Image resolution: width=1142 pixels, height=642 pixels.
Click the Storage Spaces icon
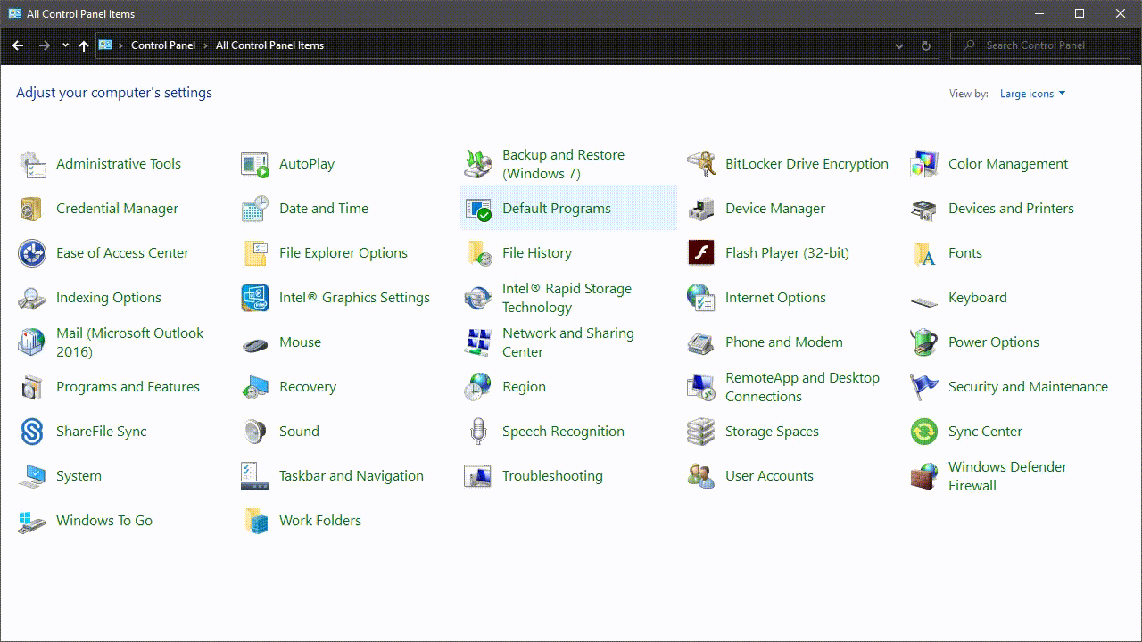pos(701,432)
